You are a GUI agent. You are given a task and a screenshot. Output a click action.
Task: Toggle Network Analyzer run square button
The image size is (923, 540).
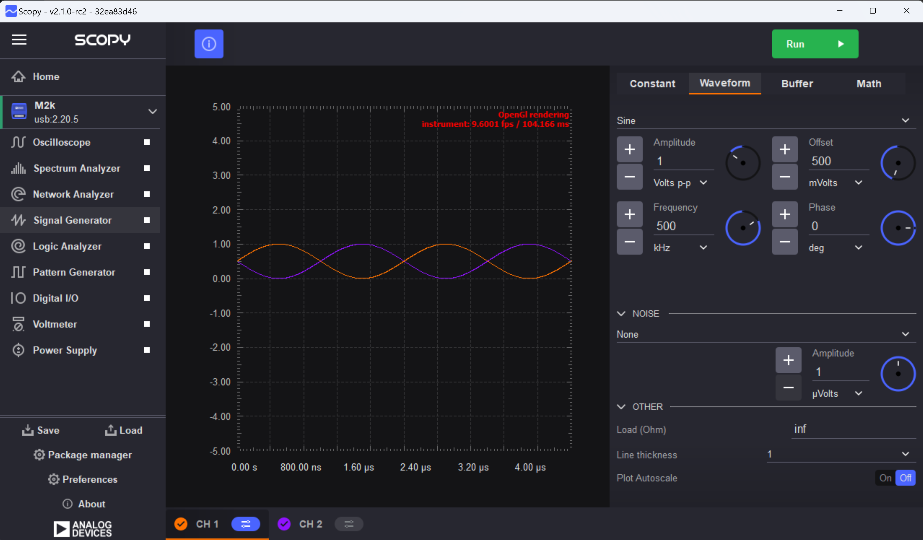[x=147, y=194]
